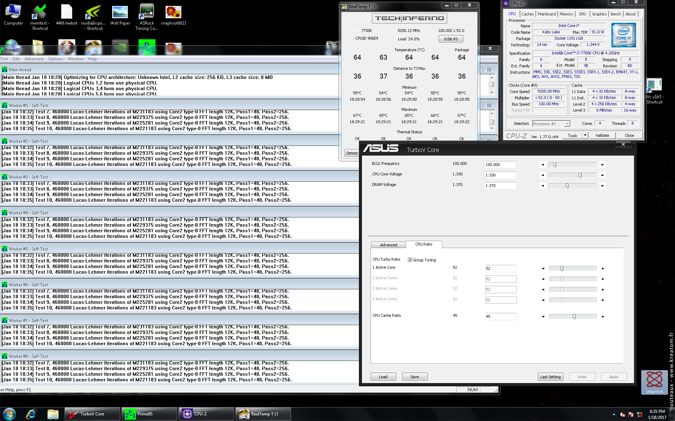Open the SPD tab in CPU-Z

[x=583, y=14]
